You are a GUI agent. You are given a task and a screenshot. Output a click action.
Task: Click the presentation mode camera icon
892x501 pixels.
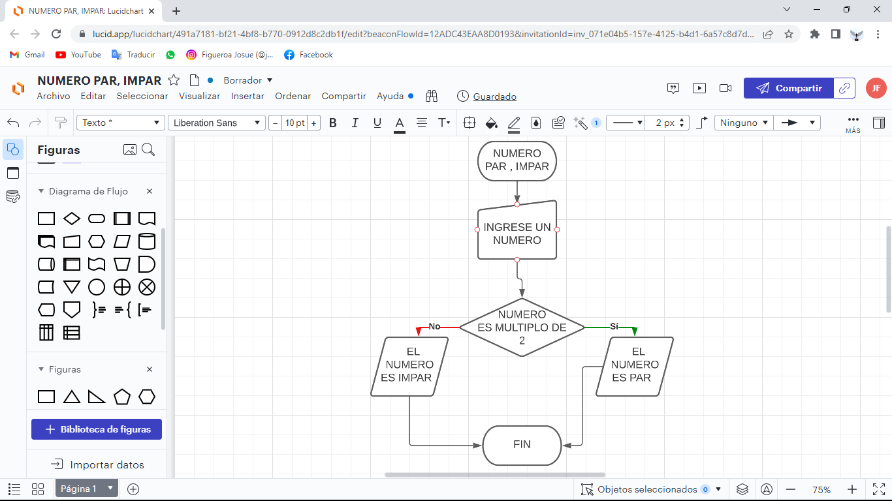(x=725, y=88)
